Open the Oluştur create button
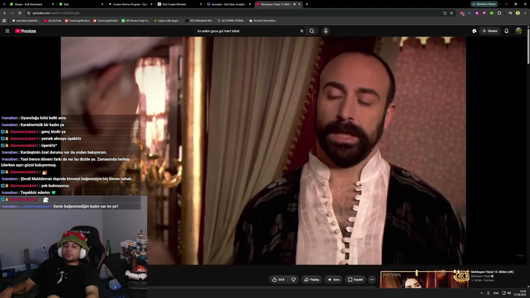The image size is (530, 298). click(x=489, y=31)
